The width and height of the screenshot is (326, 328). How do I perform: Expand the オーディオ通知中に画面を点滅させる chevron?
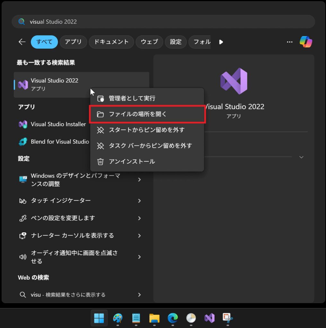(139, 257)
